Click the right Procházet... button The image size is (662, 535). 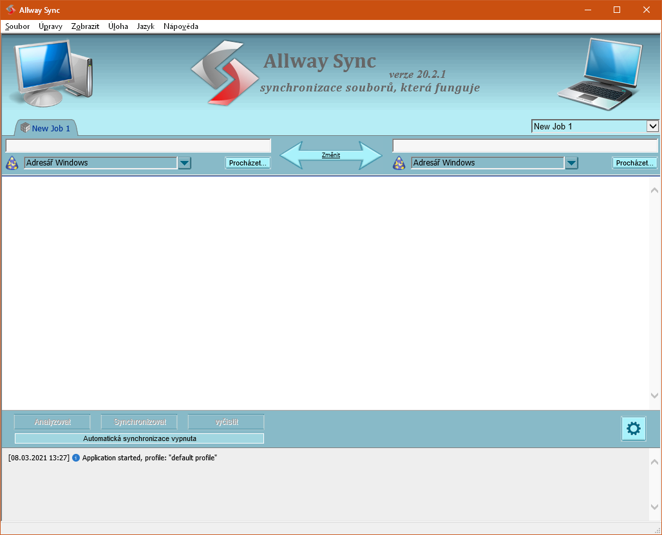[634, 163]
